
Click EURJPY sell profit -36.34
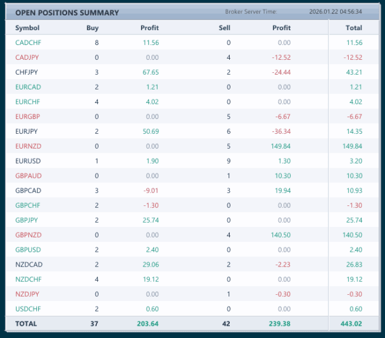282,131
